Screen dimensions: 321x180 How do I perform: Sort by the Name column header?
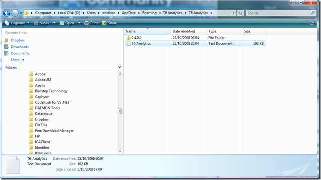click(x=148, y=31)
